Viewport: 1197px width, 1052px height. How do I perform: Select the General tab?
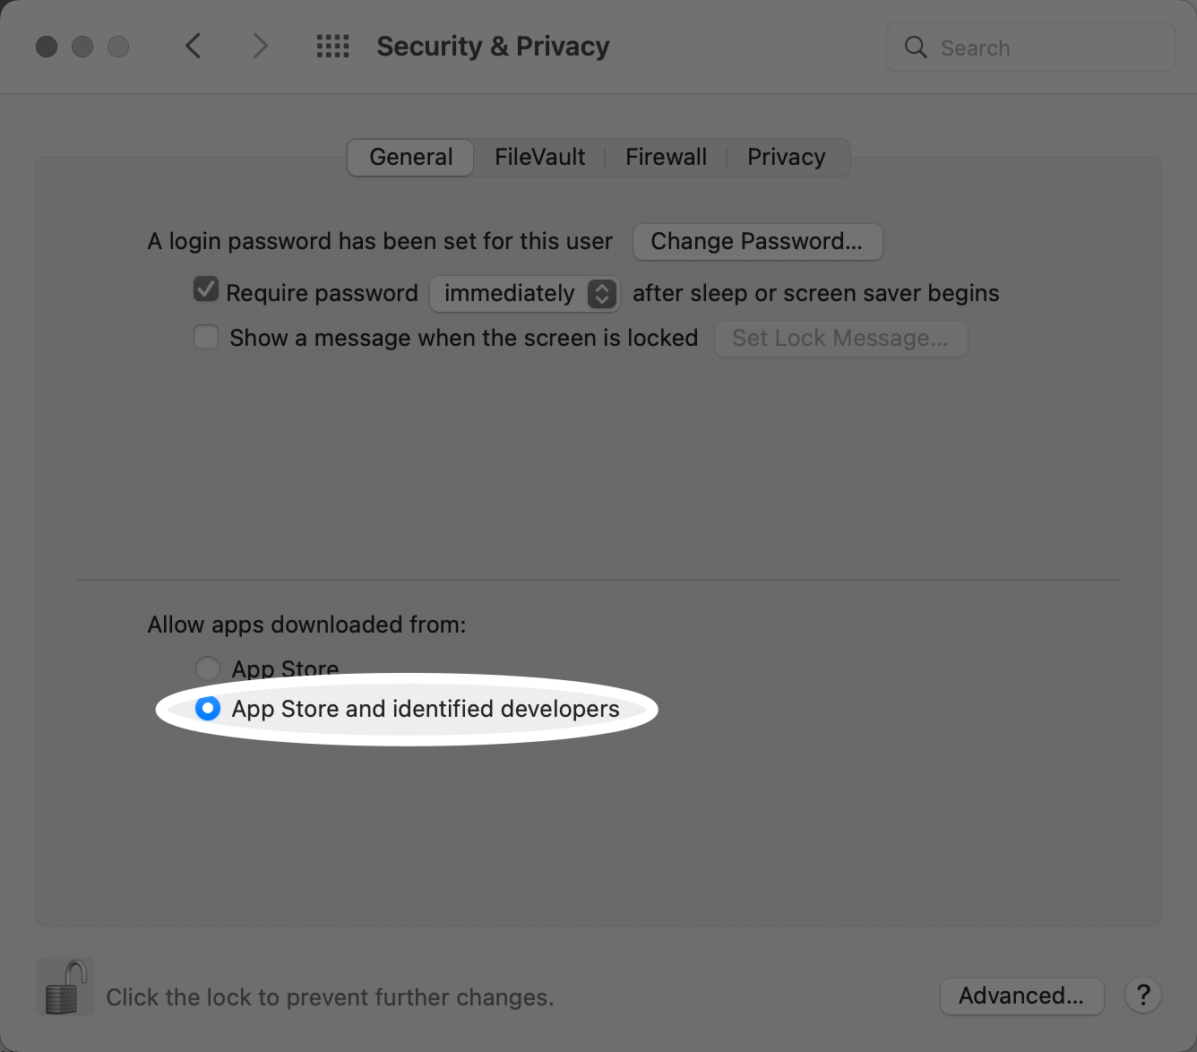(x=409, y=157)
